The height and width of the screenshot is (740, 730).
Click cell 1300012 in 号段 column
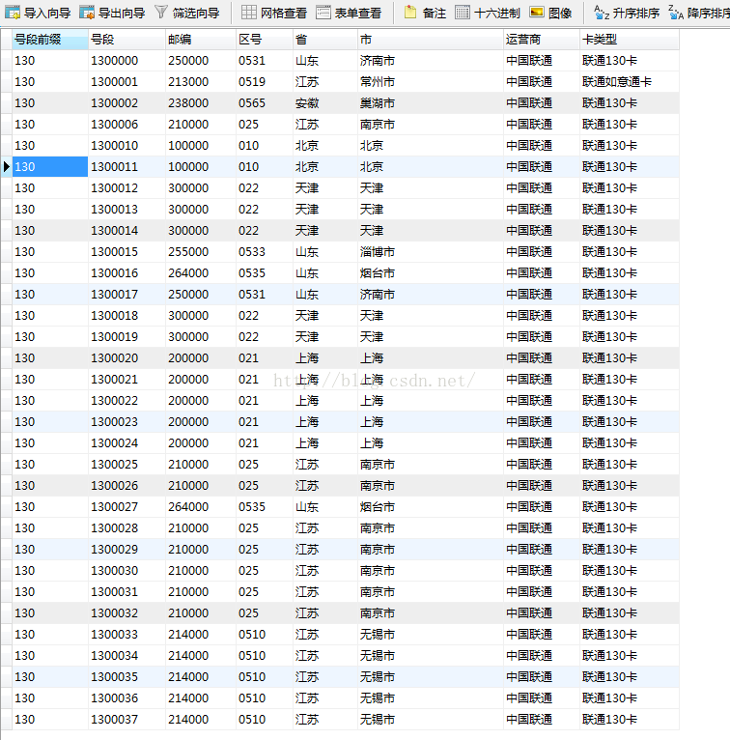point(126,187)
